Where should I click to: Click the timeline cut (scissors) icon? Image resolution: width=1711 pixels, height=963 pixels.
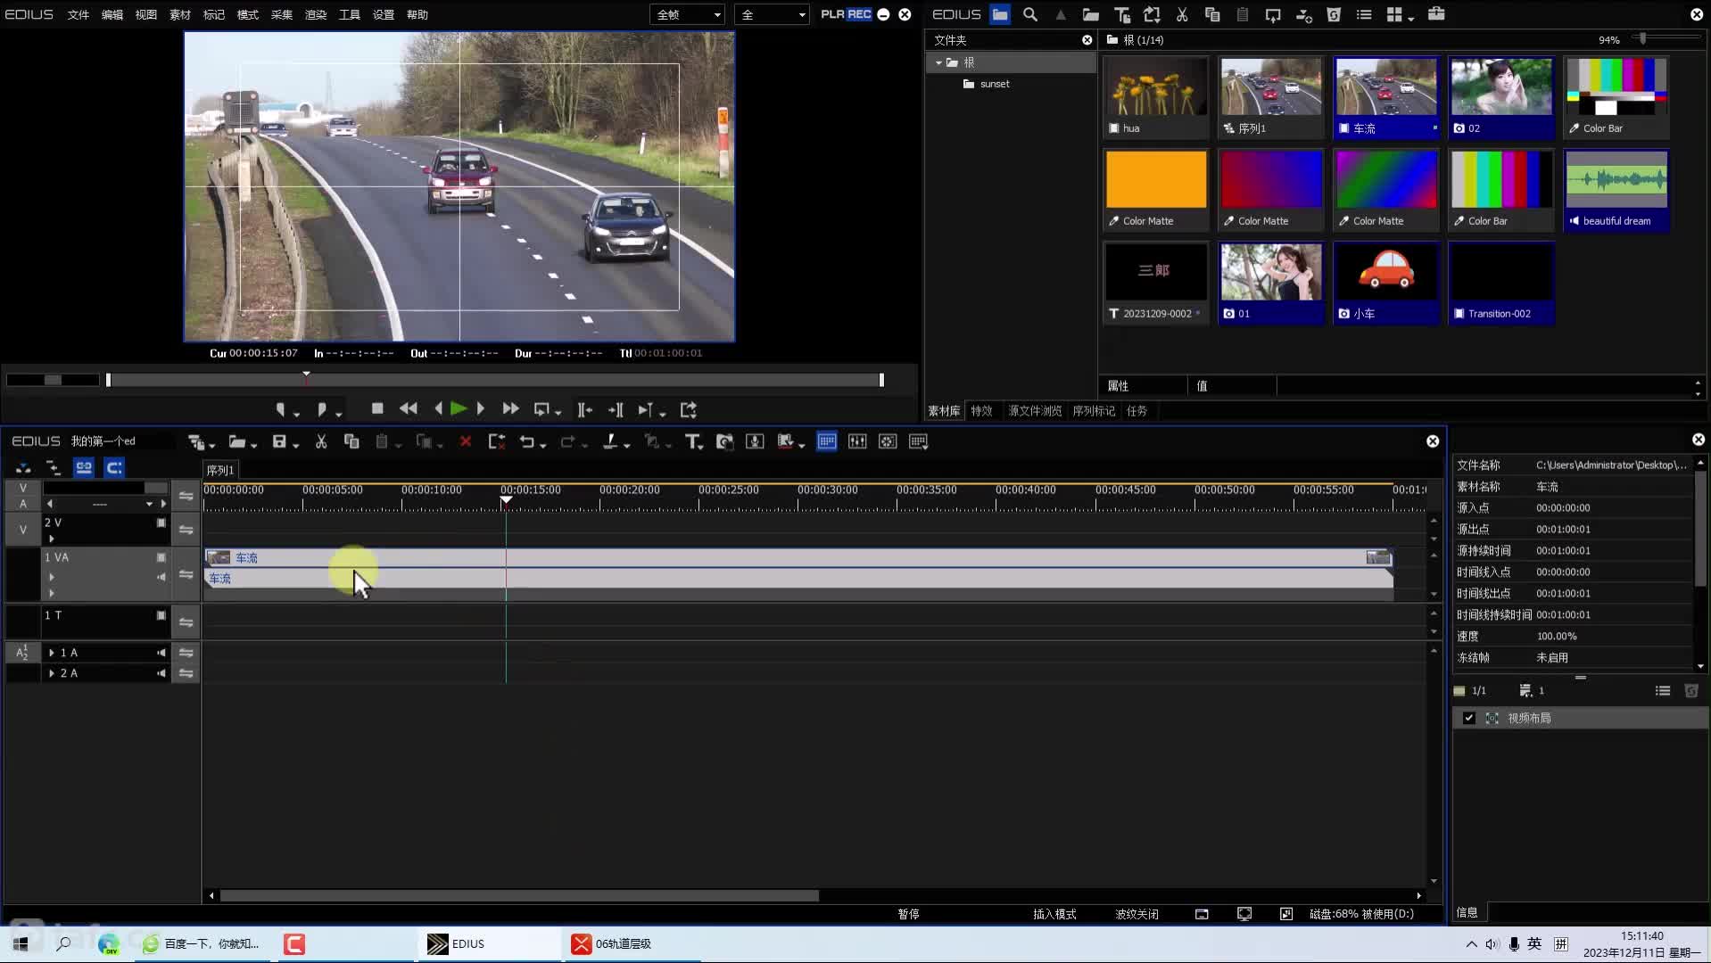coord(321,441)
